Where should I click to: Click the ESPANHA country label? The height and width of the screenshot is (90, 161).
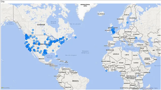click(x=111, y=44)
